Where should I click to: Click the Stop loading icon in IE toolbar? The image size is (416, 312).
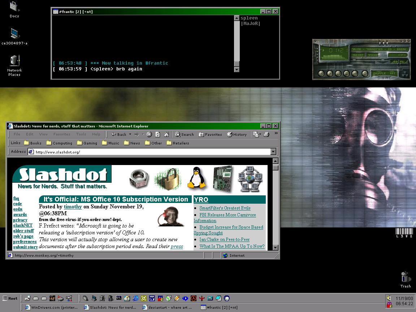pyautogui.click(x=149, y=134)
